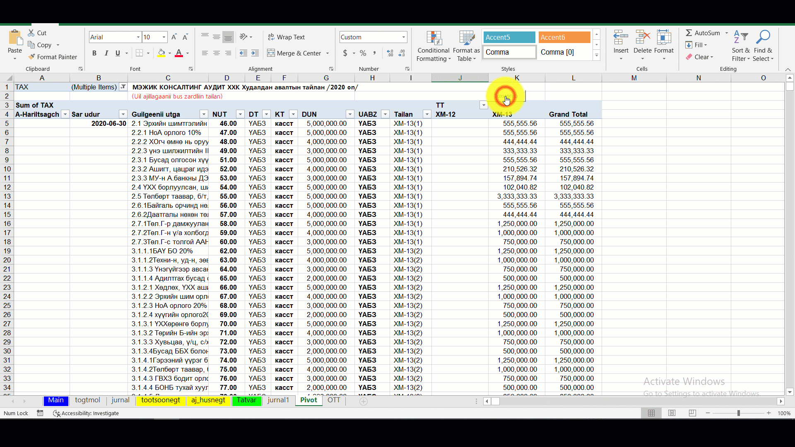The image size is (795, 447).
Task: Open the tootsoonegt sheet tab
Action: coord(161,400)
